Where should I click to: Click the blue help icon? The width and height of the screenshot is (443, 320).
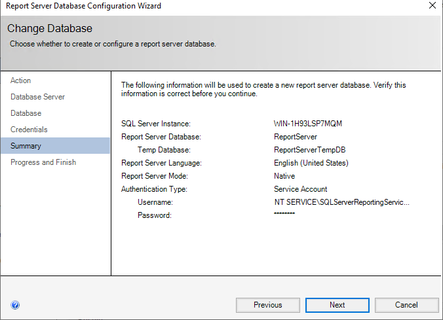click(x=15, y=305)
